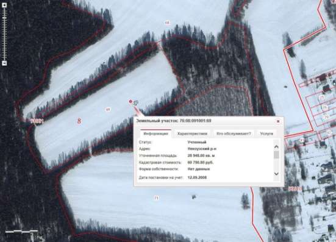Select status value Учтенный

coord(197,142)
